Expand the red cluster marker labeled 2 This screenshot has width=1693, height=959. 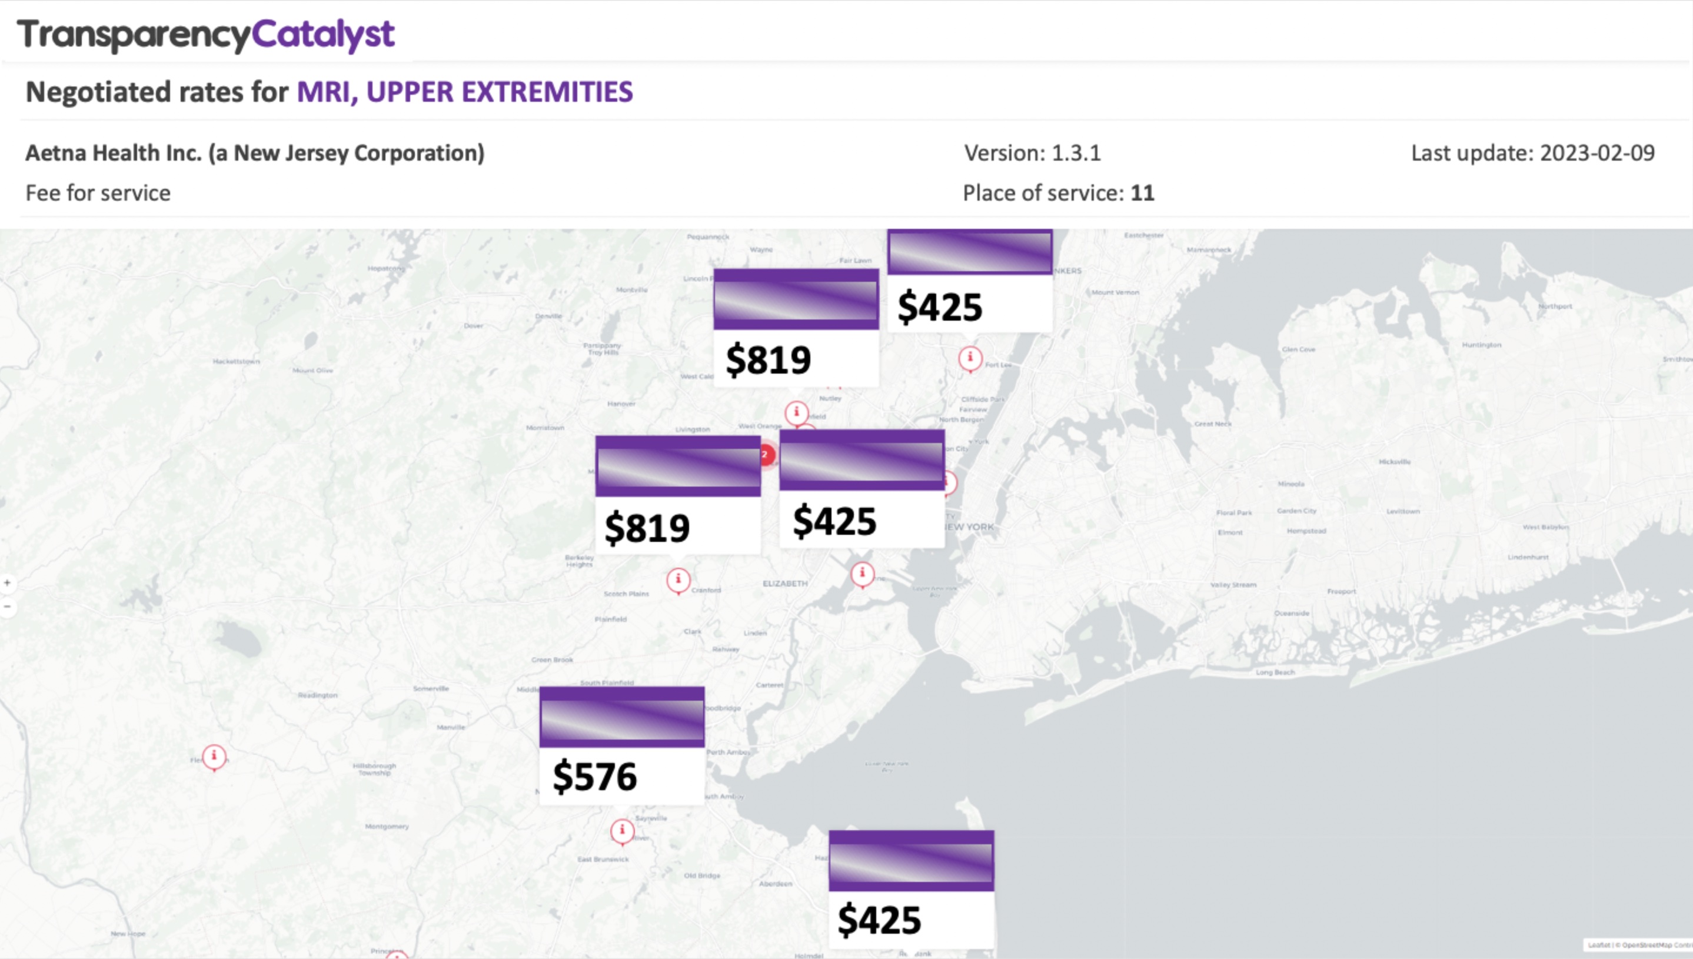[766, 454]
